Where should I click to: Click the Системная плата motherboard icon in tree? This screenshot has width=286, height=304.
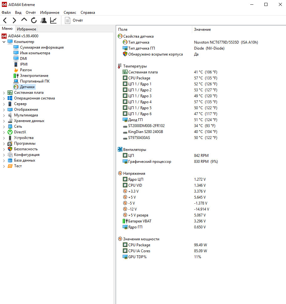pyautogui.click(x=10, y=93)
